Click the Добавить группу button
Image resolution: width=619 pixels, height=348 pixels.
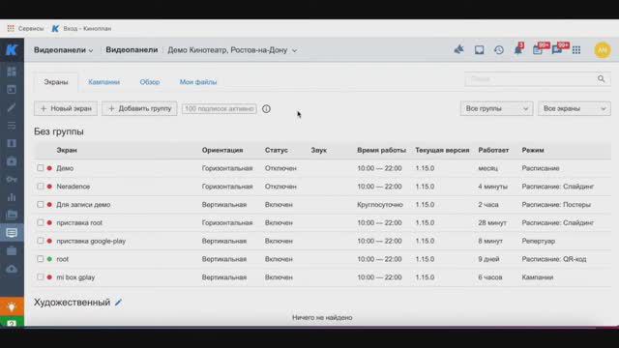coord(139,108)
